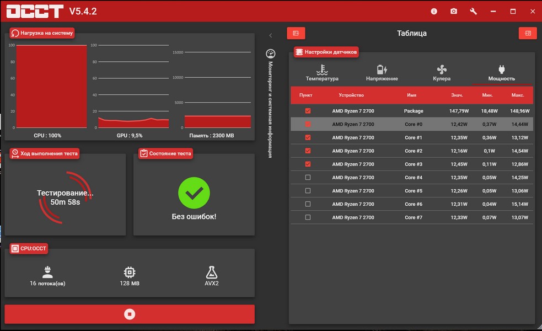
Task: Sort by the Устройство column header
Action: [351, 95]
